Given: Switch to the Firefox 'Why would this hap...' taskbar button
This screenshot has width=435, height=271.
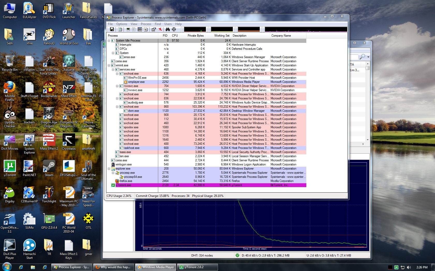Looking at the screenshot, I should pyautogui.click(x=114, y=267).
